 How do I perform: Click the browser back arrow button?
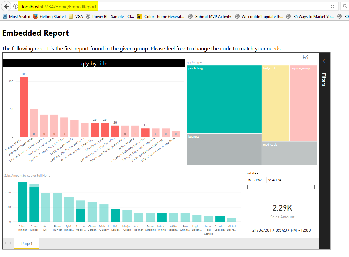click(x=6, y=6)
